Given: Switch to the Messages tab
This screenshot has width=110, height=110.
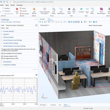Looking at the screenshot, I should (x=43, y=105).
